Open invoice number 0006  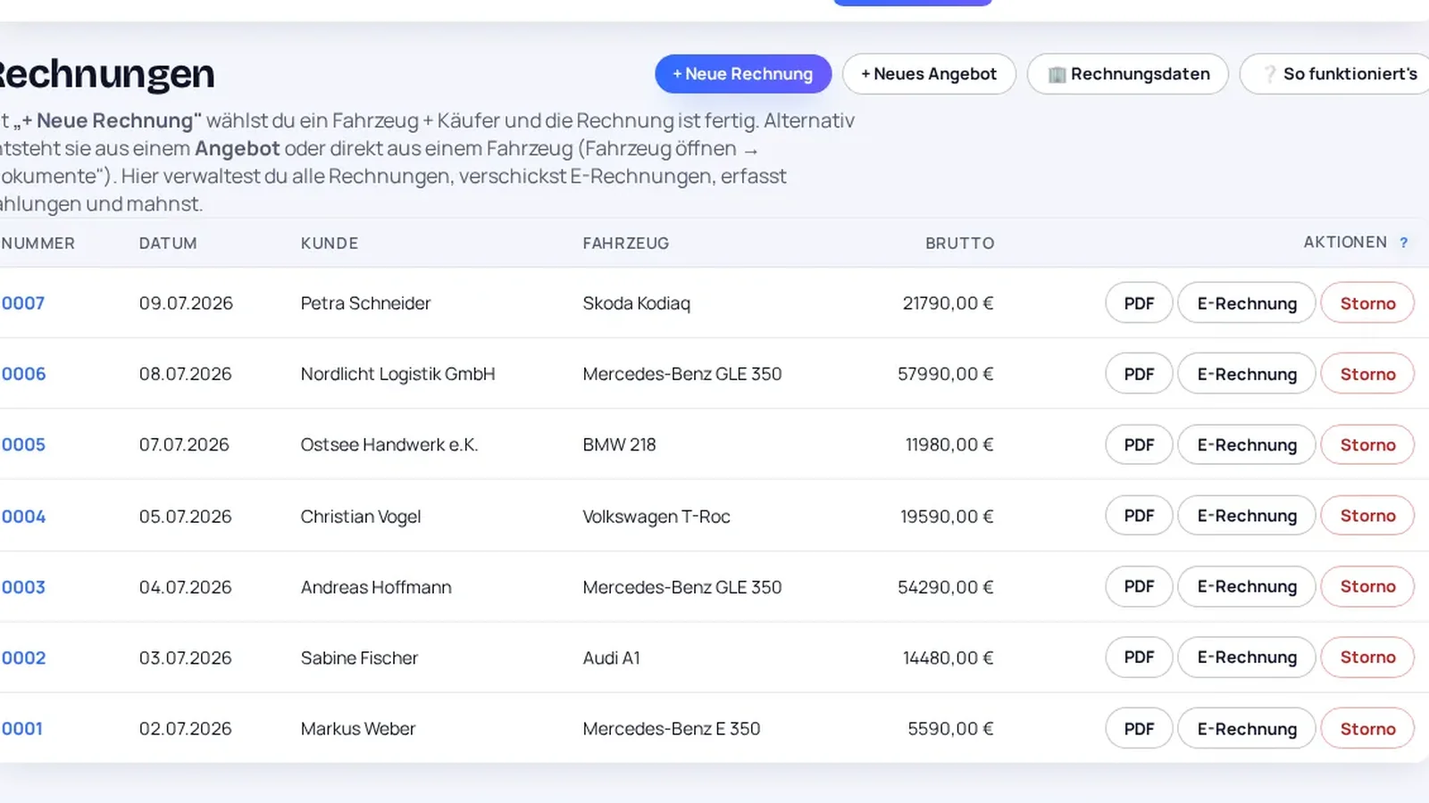click(23, 374)
